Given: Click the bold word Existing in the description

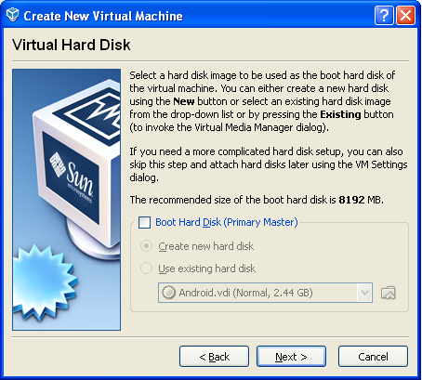Looking at the screenshot, I should 340,114.
